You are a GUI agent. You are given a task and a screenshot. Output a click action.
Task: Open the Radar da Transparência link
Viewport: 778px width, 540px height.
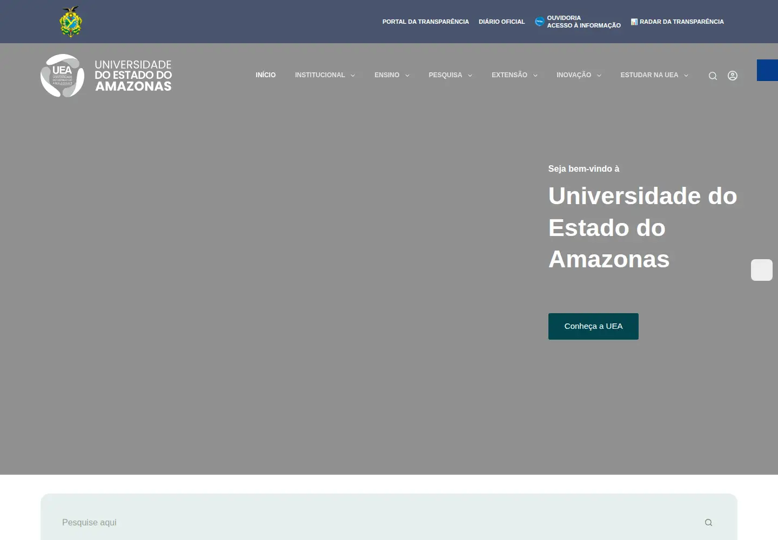pos(677,22)
